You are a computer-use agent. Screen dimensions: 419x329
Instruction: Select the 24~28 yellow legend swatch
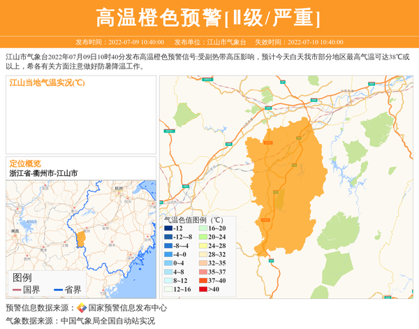click(203, 246)
